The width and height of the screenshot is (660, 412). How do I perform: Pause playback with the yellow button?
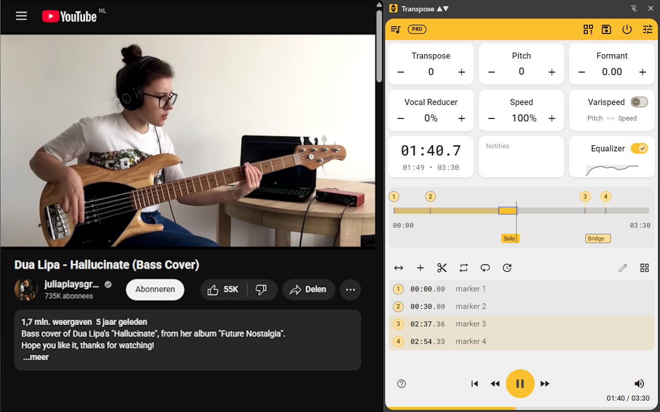point(520,384)
